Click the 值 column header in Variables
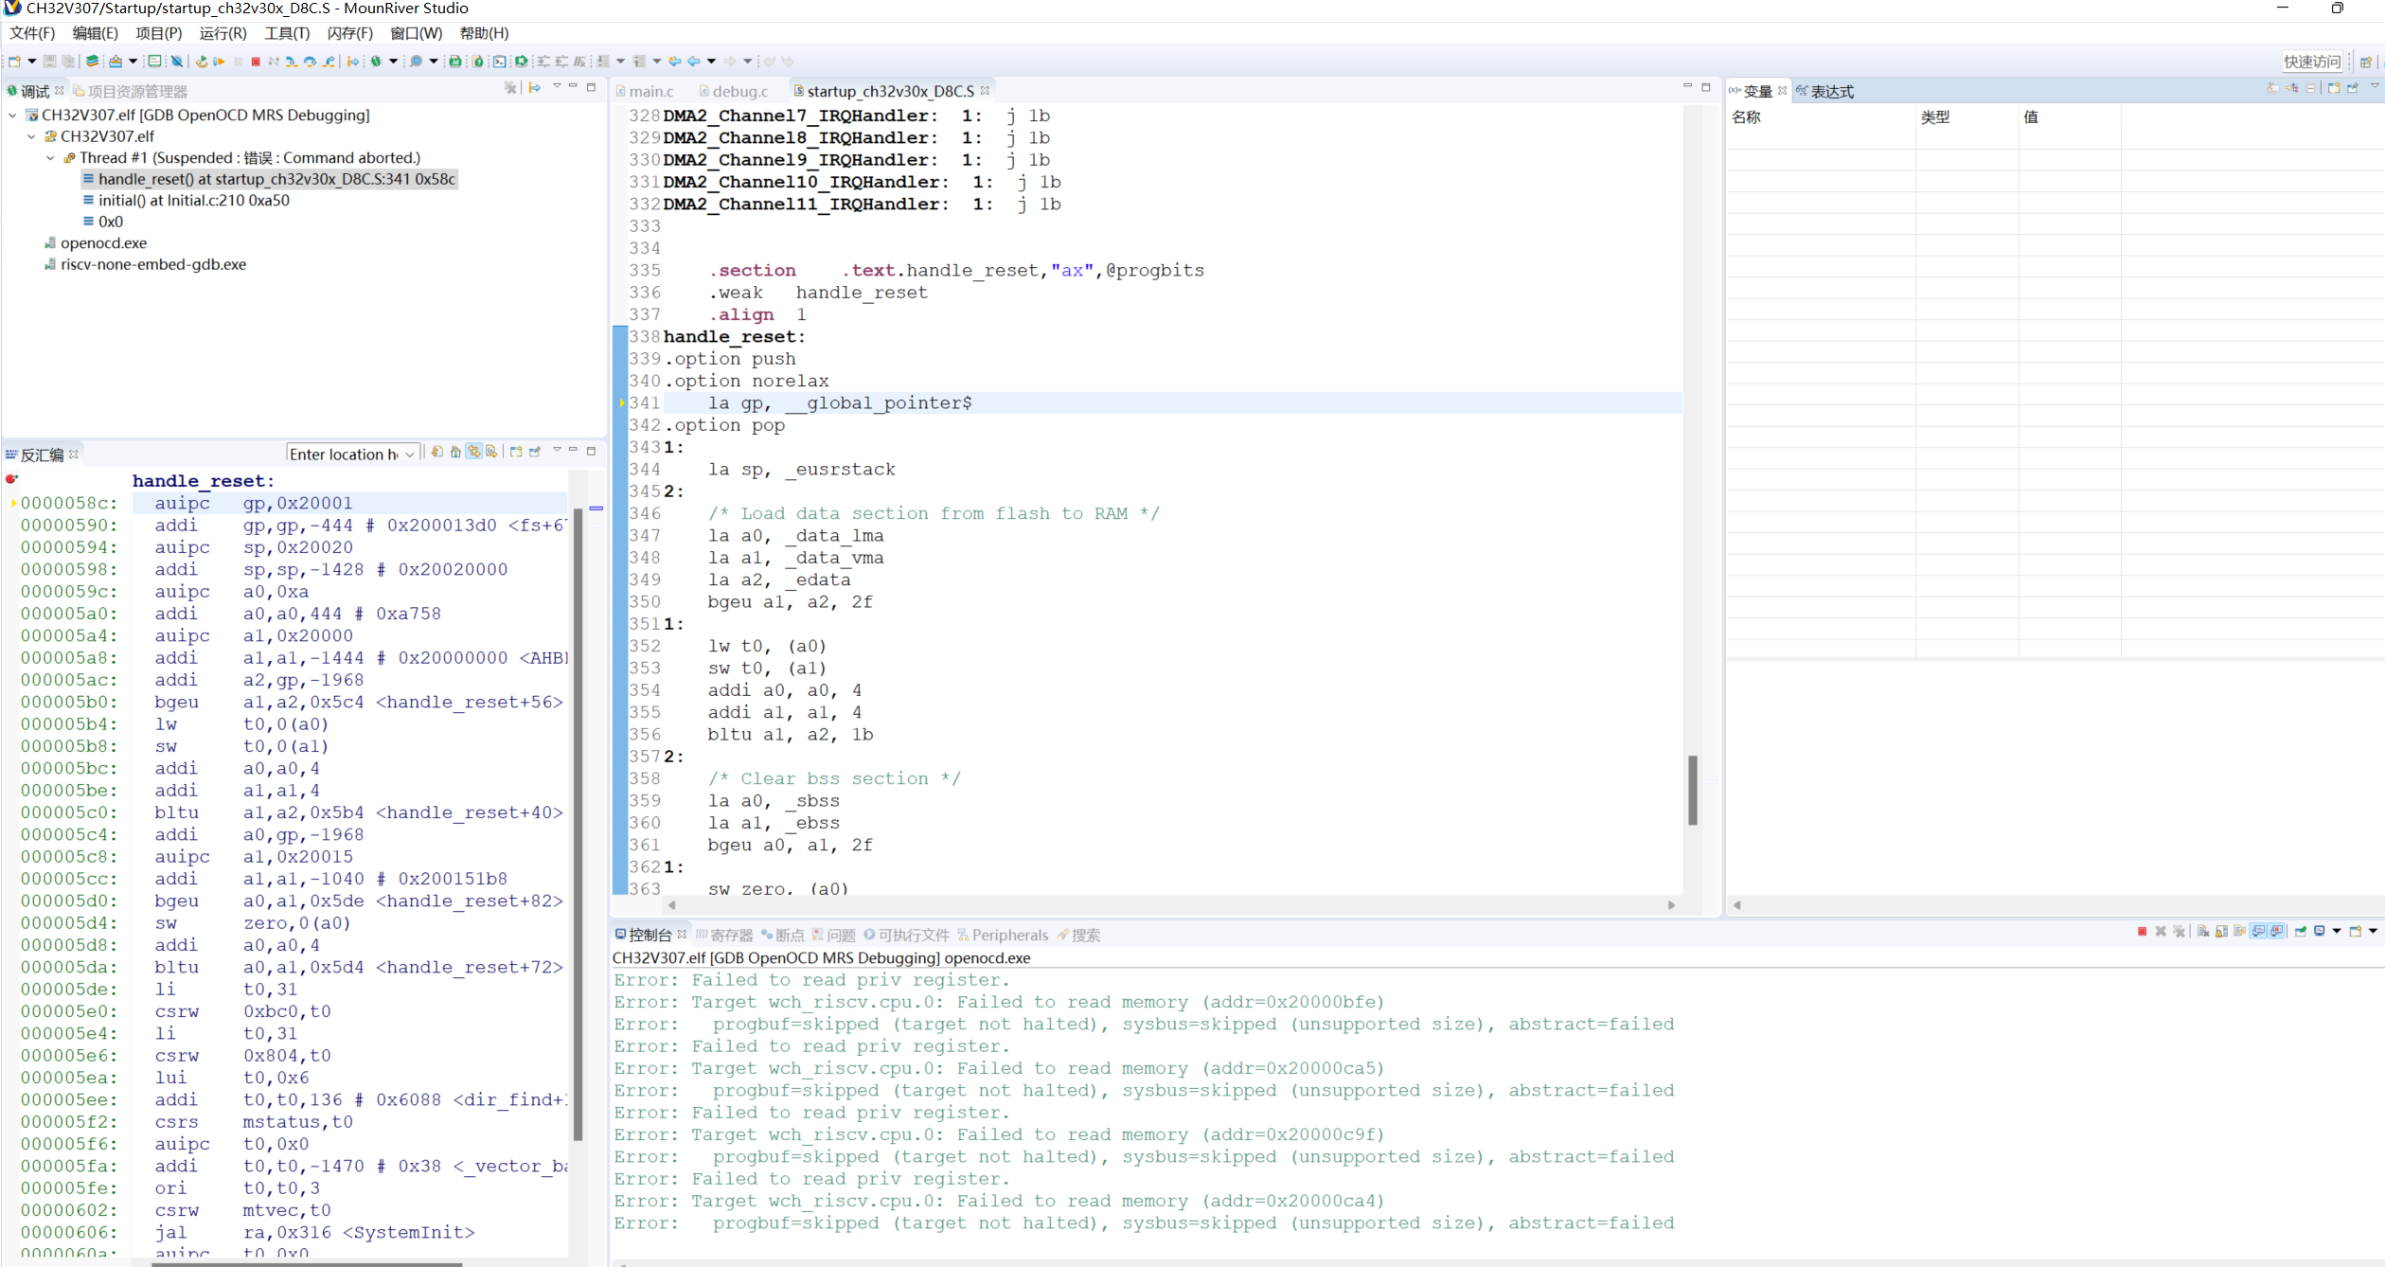 click(x=2068, y=117)
